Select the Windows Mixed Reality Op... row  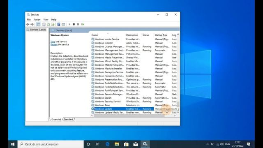(134, 61)
